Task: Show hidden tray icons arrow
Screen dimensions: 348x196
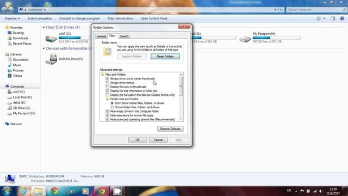Action: click(x=296, y=191)
